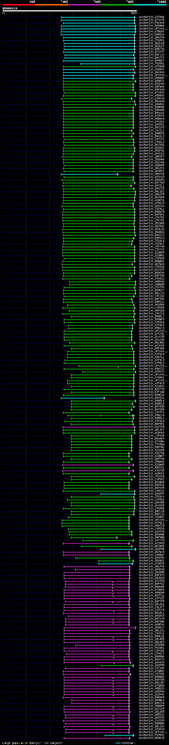Click the UniRef100_B9HR71 label
Viewport: 169px width, 745px height.
tap(152, 81)
